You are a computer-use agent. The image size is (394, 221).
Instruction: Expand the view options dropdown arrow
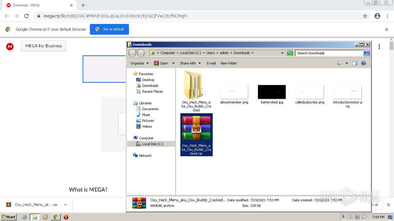tap(347, 63)
